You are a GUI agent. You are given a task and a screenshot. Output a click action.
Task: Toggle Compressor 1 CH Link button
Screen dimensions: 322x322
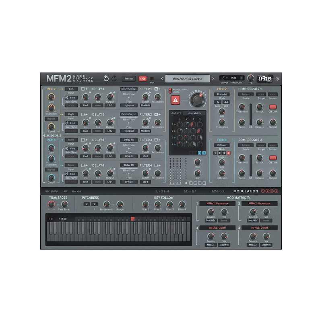[x=273, y=107]
